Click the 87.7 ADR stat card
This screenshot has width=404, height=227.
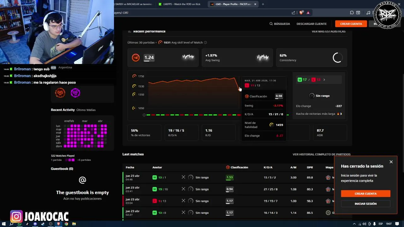[x=330, y=132]
